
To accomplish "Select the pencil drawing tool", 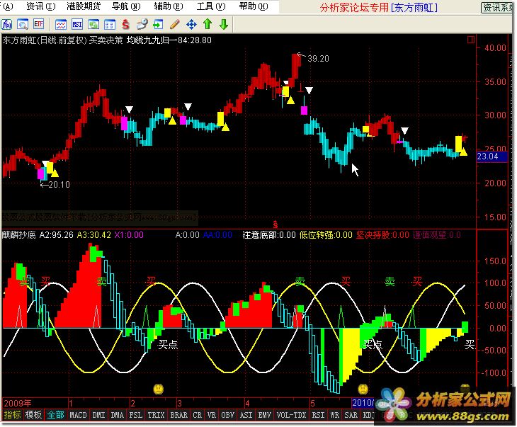I will click(175, 24).
